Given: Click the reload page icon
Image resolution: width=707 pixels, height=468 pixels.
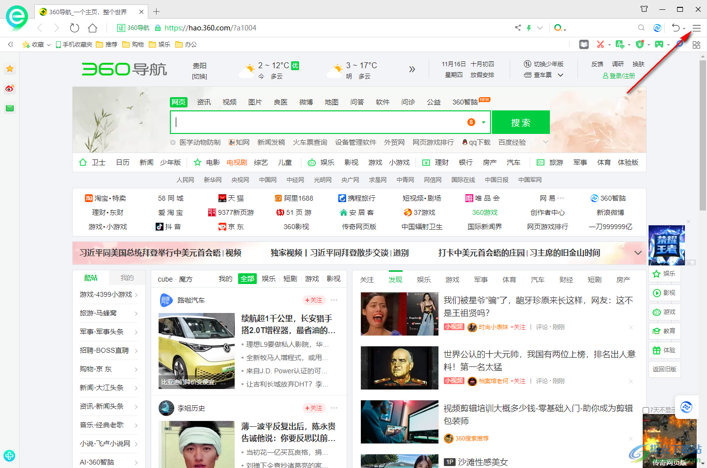Looking at the screenshot, I should (x=75, y=28).
